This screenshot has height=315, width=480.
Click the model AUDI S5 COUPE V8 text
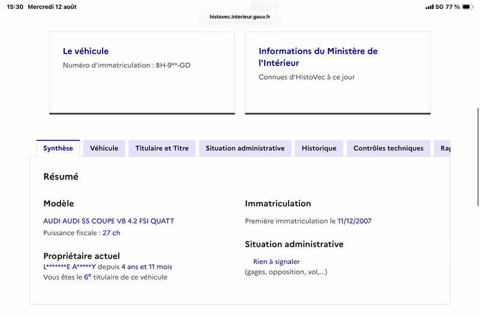(x=109, y=221)
